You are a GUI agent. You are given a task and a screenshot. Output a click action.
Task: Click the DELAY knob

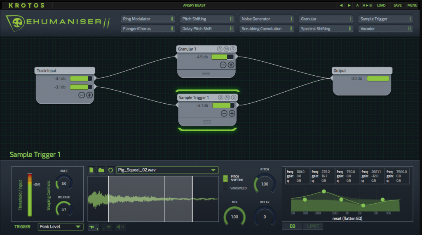pos(265,217)
